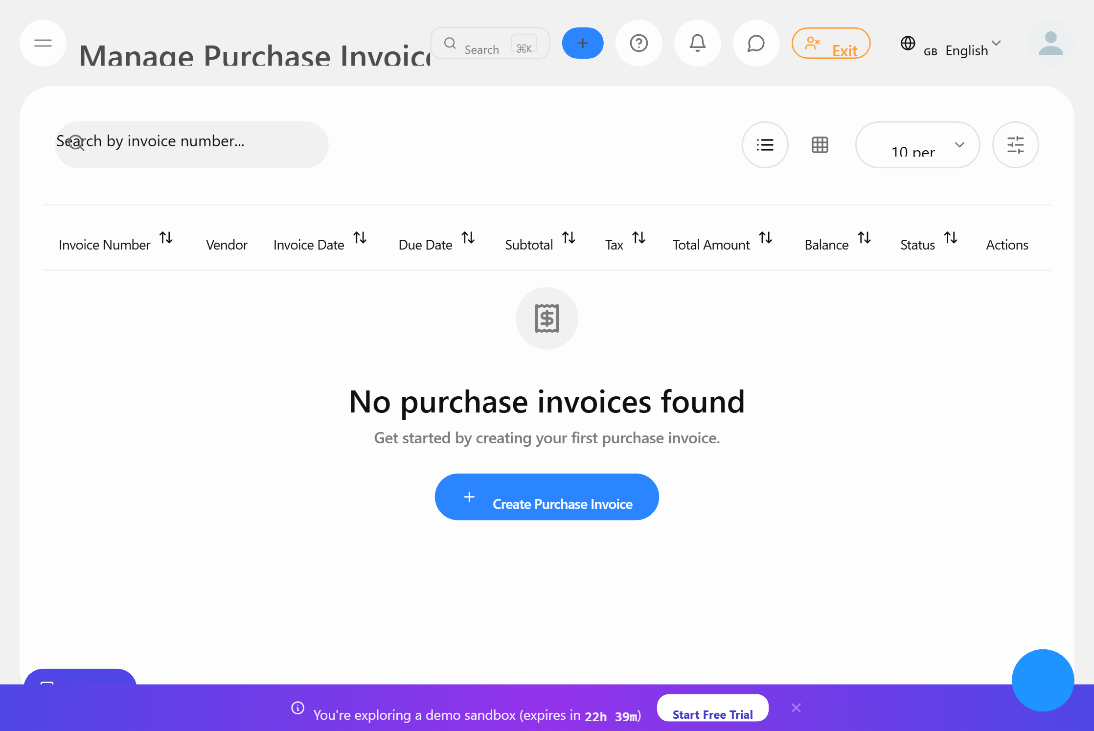Start the free trial from the banner

(712, 714)
